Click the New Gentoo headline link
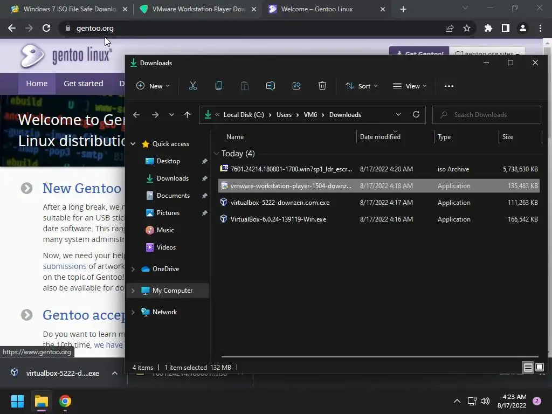The image size is (552, 414). [82, 188]
